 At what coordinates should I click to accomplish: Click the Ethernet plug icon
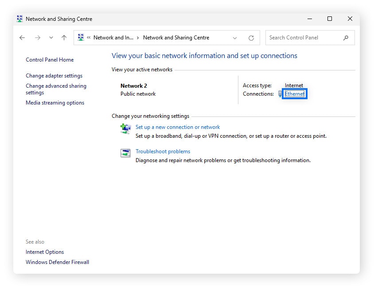(280, 94)
